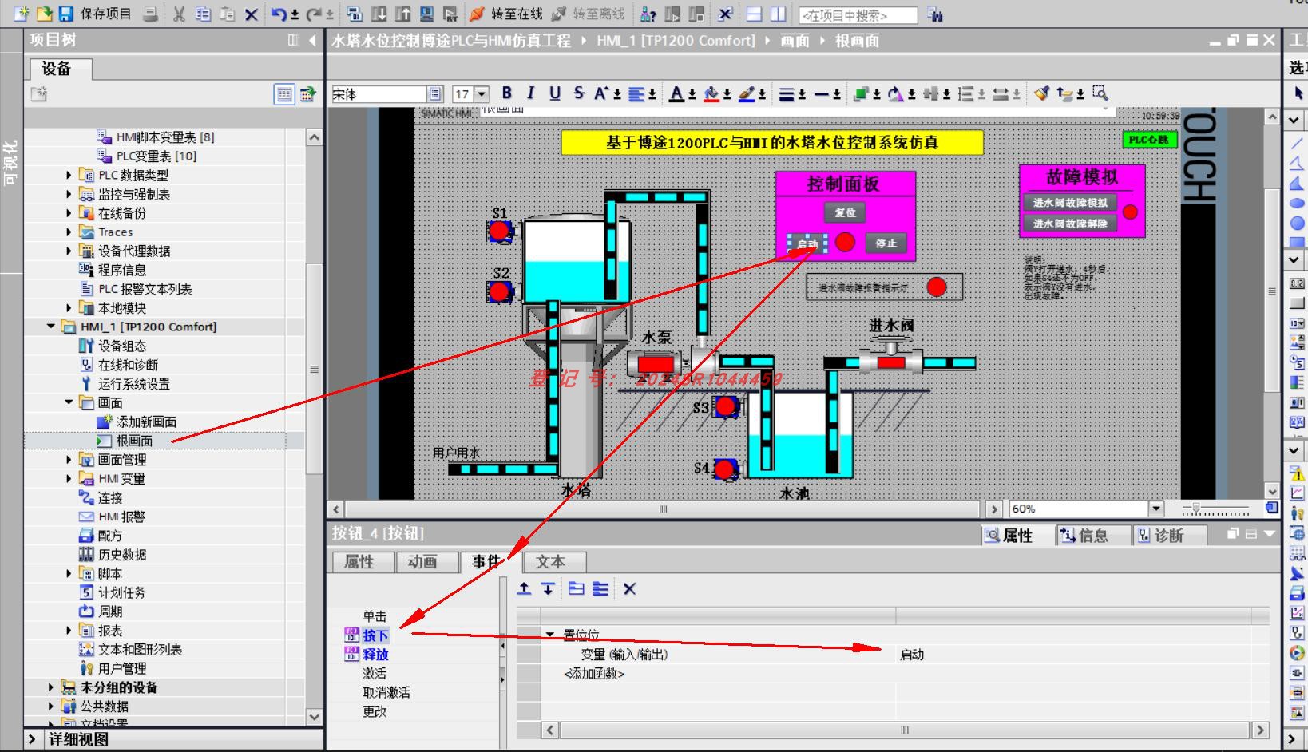Click the fill color bucket swatch
This screenshot has height=752, width=1308.
(712, 93)
